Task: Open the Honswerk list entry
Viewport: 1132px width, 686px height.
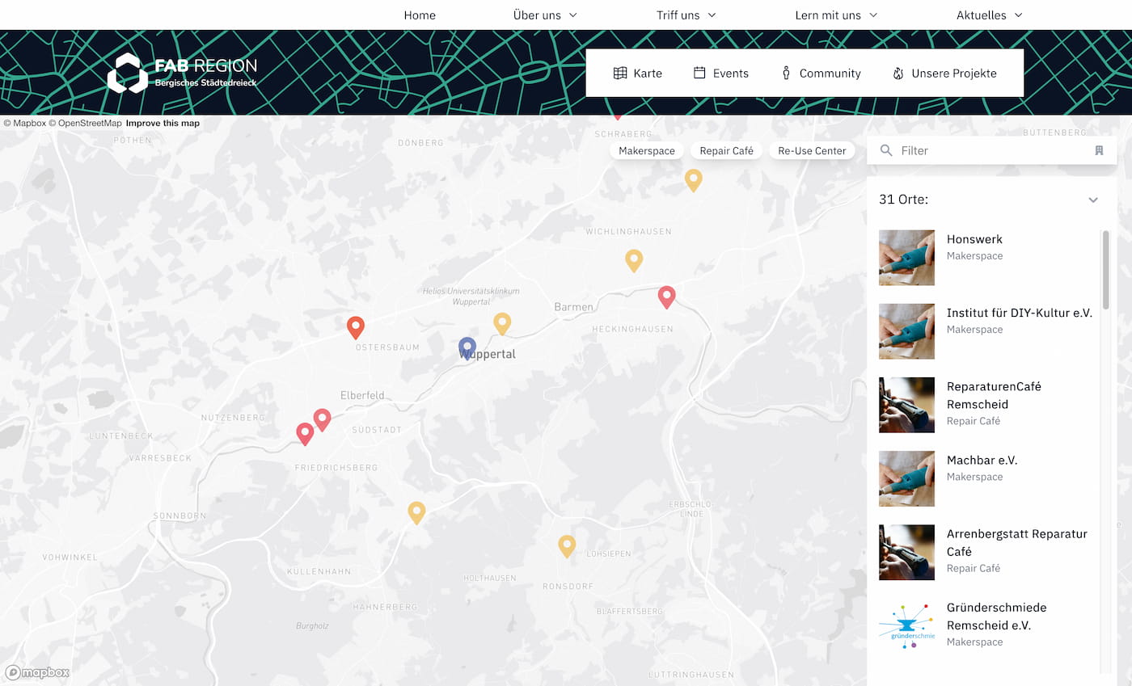Action: [x=974, y=239]
